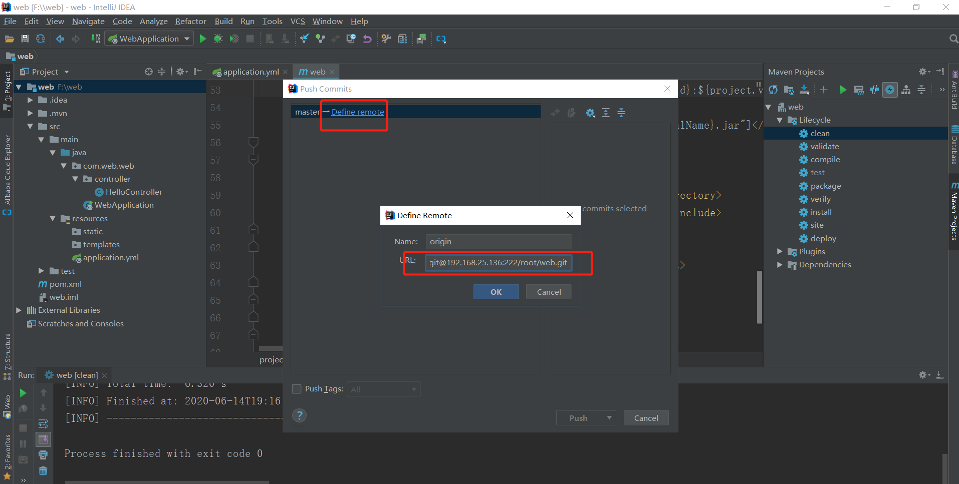The image size is (959, 484).
Task: Expand External Libraries node
Action: (x=19, y=310)
